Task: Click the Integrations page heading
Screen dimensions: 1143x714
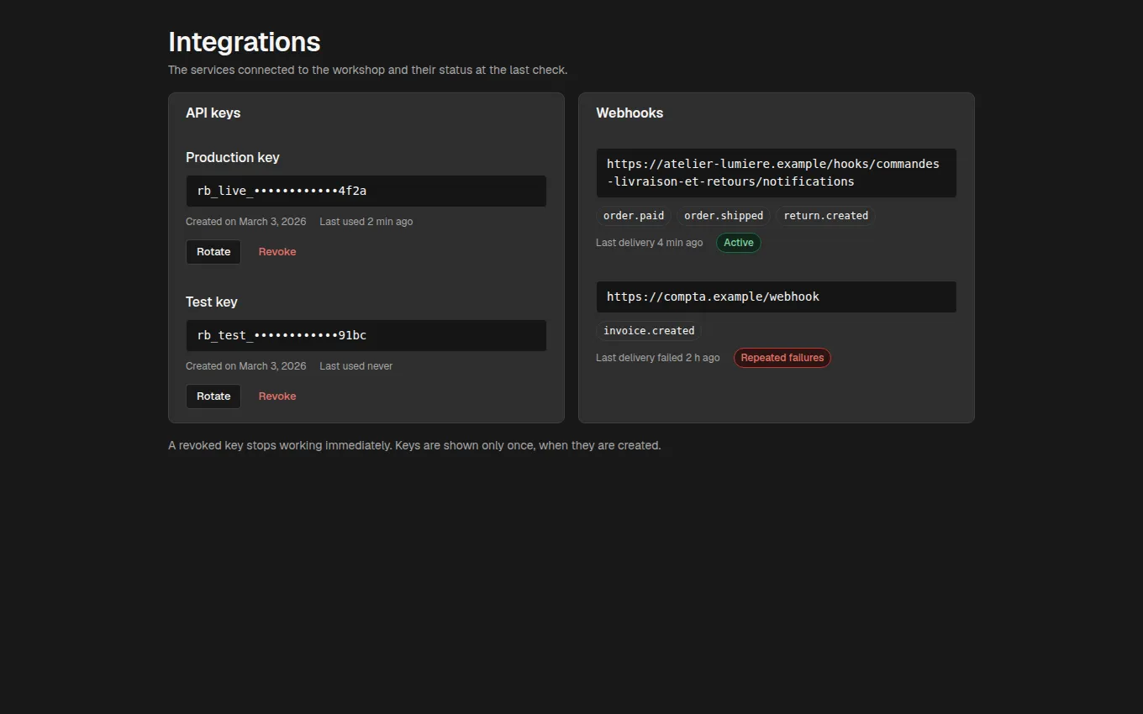Action: point(245,42)
